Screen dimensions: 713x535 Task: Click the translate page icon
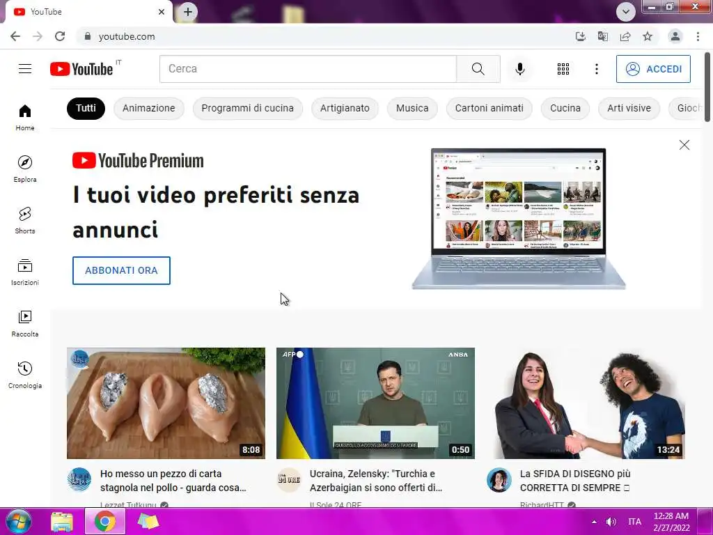(x=602, y=36)
